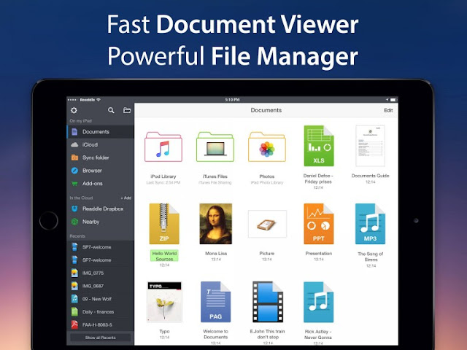Screen dimensions: 467x350
Task: Open Readdle Dropbox cloud storage
Action: tap(101, 209)
